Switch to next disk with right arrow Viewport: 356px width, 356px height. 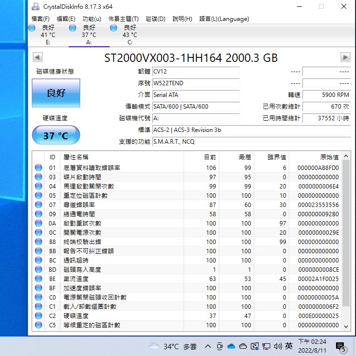coord(345,57)
